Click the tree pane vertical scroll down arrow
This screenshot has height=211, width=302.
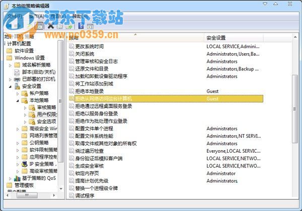(61, 189)
